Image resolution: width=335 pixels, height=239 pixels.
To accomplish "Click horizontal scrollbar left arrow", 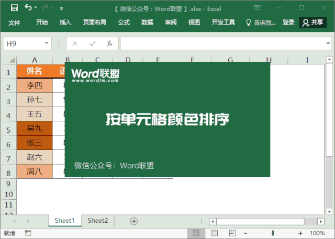I will point(213,222).
